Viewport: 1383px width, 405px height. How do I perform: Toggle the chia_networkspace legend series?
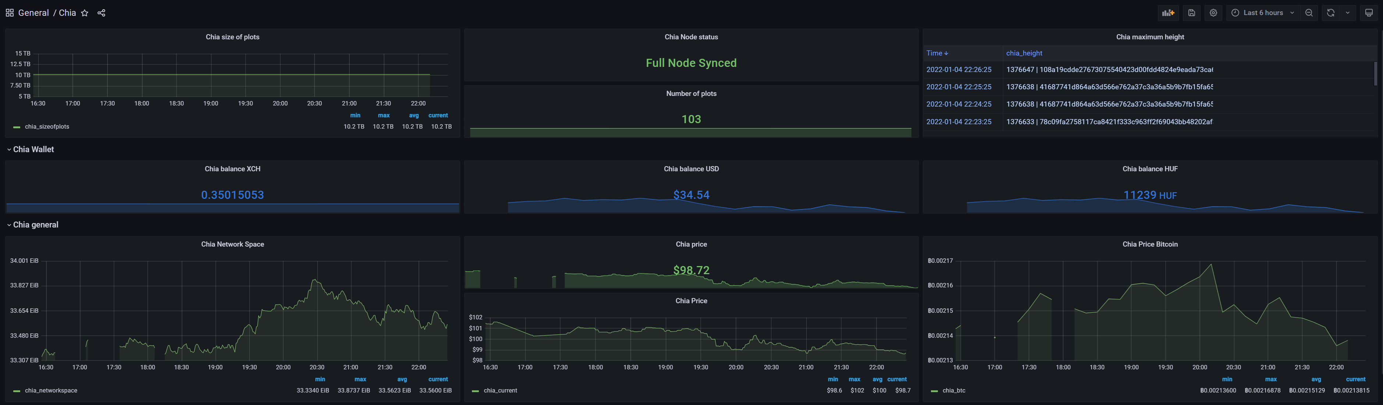click(51, 391)
